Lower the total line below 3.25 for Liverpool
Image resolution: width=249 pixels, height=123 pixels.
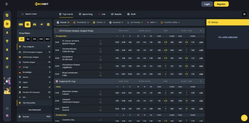(165, 103)
